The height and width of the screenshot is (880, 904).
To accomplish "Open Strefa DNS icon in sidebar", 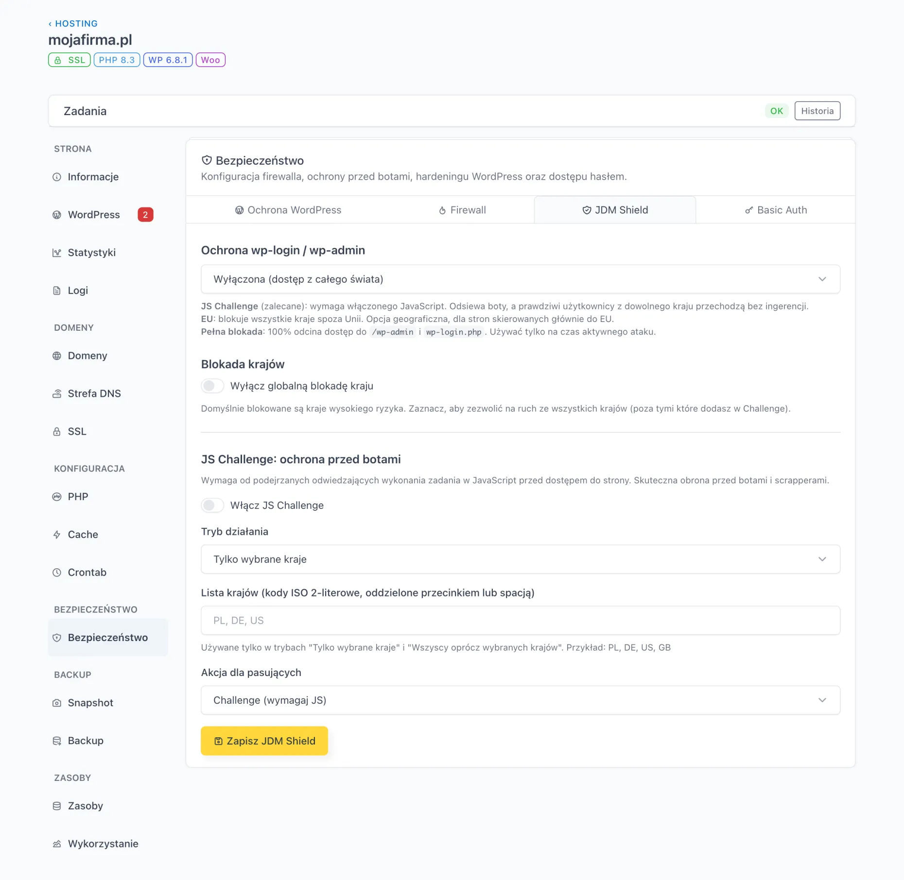I will (x=57, y=393).
